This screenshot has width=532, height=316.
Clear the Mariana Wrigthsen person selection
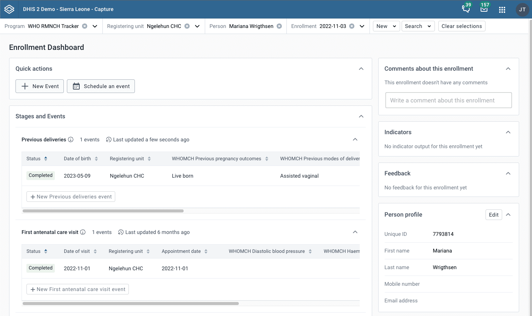[279, 26]
